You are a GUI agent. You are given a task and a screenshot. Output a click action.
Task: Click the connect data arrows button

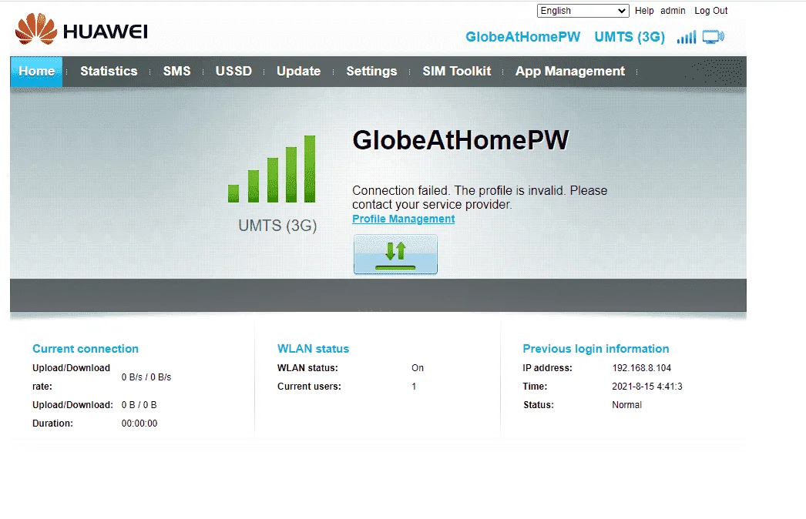pos(395,254)
